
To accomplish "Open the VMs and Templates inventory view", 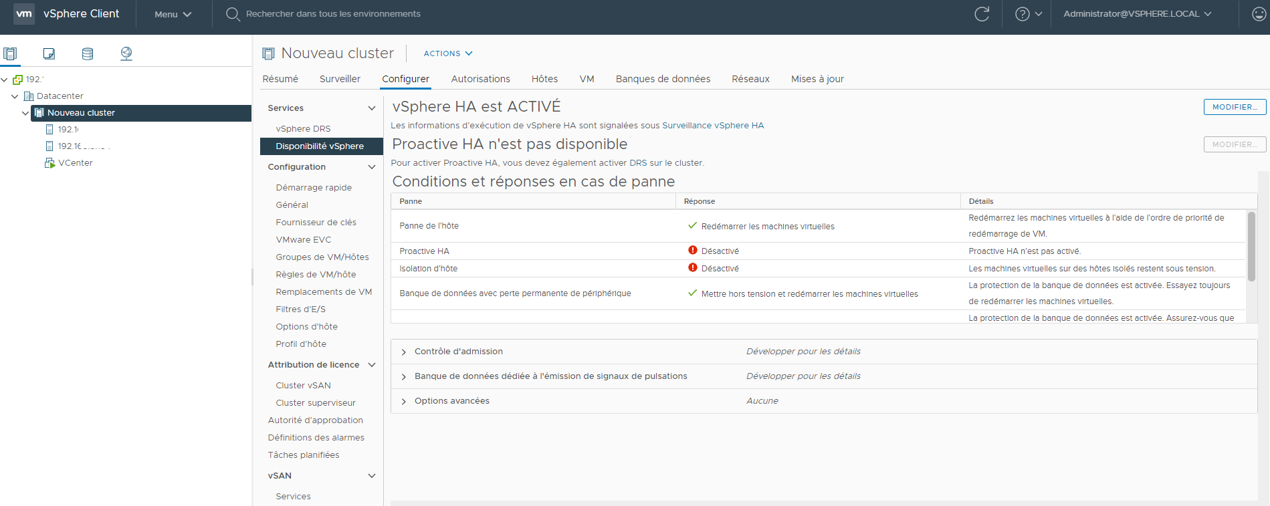I will pos(49,53).
